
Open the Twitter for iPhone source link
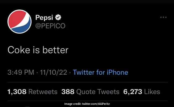tap(100, 72)
